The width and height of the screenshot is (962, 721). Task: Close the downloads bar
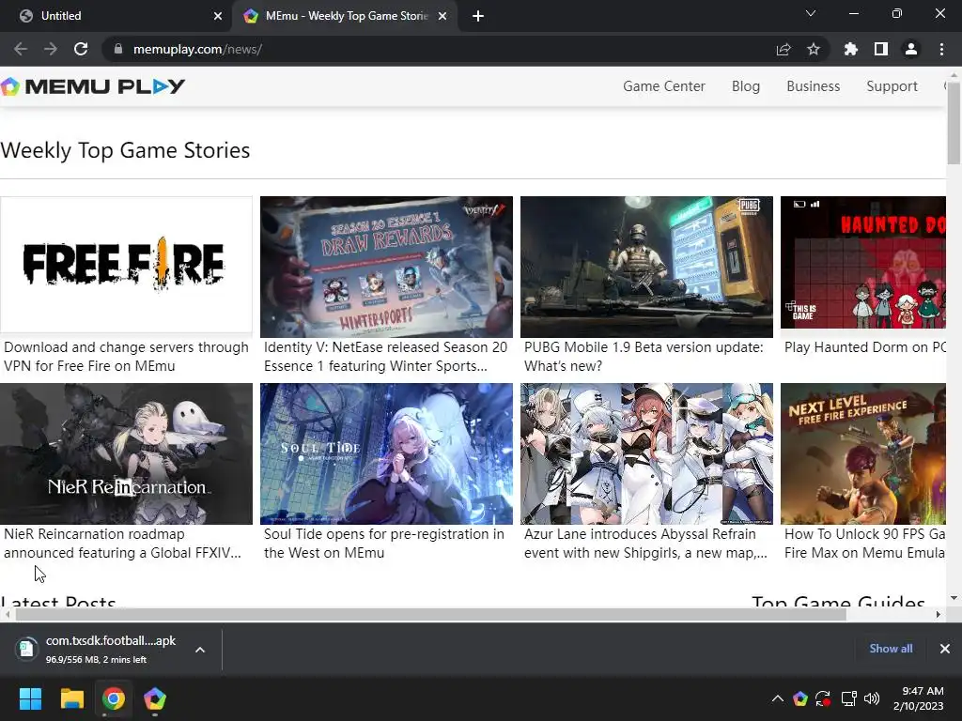tap(945, 649)
